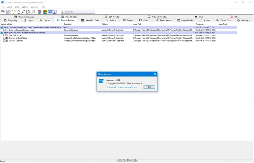Open the Entry menu
The height and width of the screenshot is (163, 254).
pyautogui.click(x=17, y=7)
